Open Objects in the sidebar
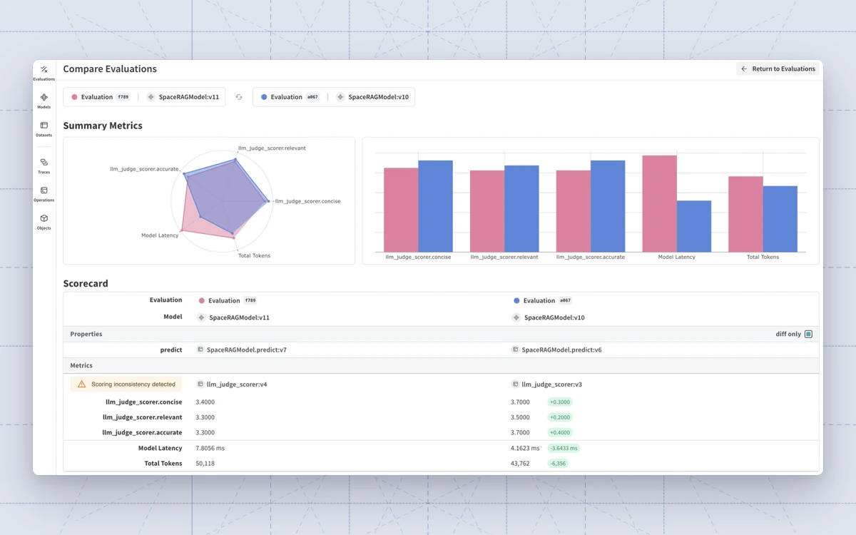Screen dimensions: 856x535 pyautogui.click(x=44, y=222)
